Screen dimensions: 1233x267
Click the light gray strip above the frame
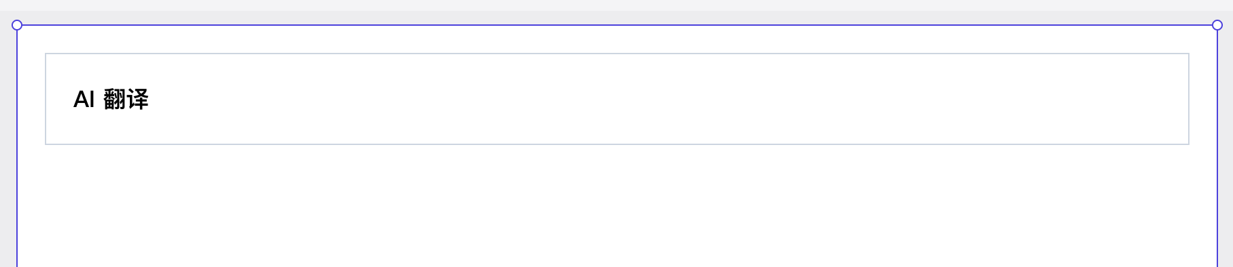pos(617,5)
